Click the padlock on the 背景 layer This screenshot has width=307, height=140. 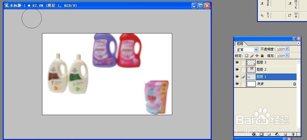[x=294, y=84]
